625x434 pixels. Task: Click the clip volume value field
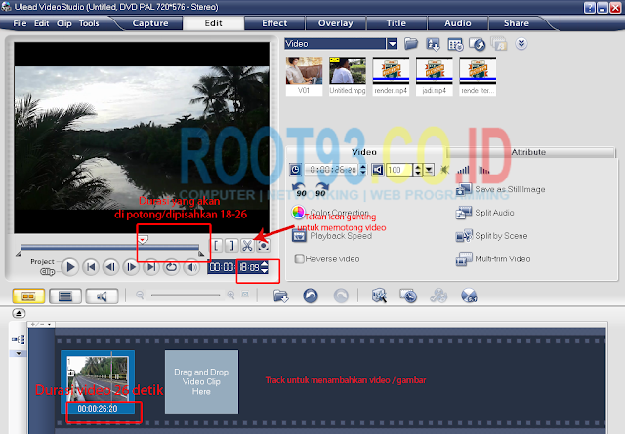pyautogui.click(x=398, y=170)
